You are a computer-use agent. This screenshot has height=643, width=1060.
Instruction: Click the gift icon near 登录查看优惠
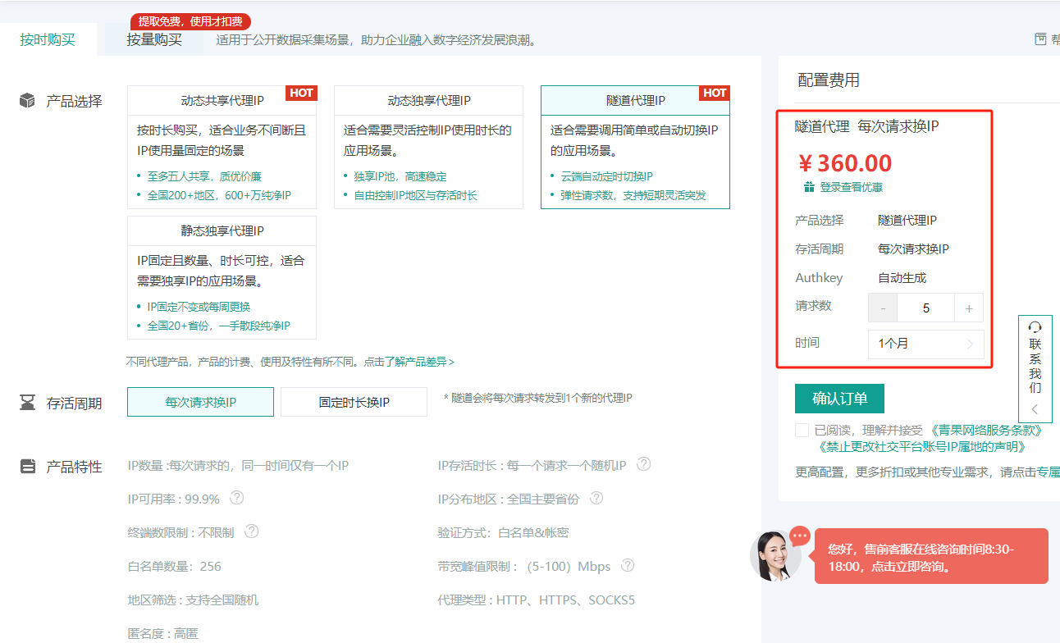809,187
